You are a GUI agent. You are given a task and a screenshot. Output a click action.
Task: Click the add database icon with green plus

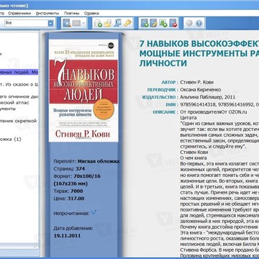click(98, 23)
